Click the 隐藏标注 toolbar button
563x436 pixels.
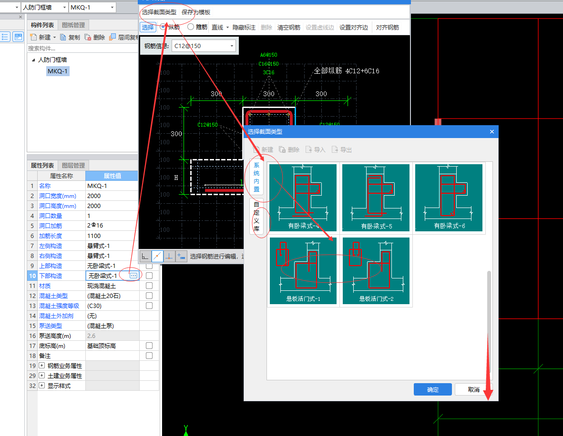pyautogui.click(x=244, y=27)
